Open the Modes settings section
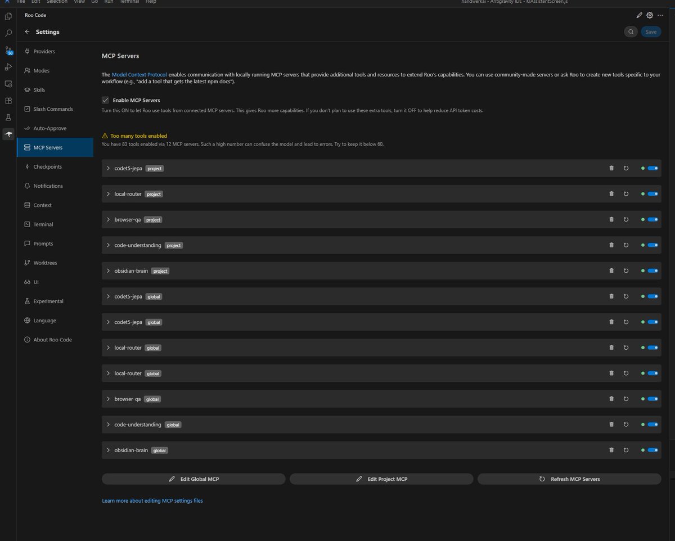Viewport: 675px width, 541px height. point(55,70)
